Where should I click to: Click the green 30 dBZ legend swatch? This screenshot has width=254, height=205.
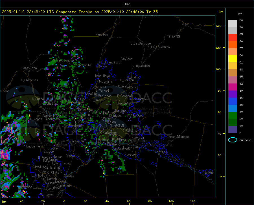coord(233,115)
